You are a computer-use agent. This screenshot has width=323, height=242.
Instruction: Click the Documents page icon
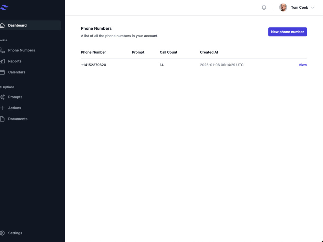point(2,119)
